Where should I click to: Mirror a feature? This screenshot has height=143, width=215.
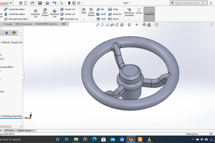[114, 19]
